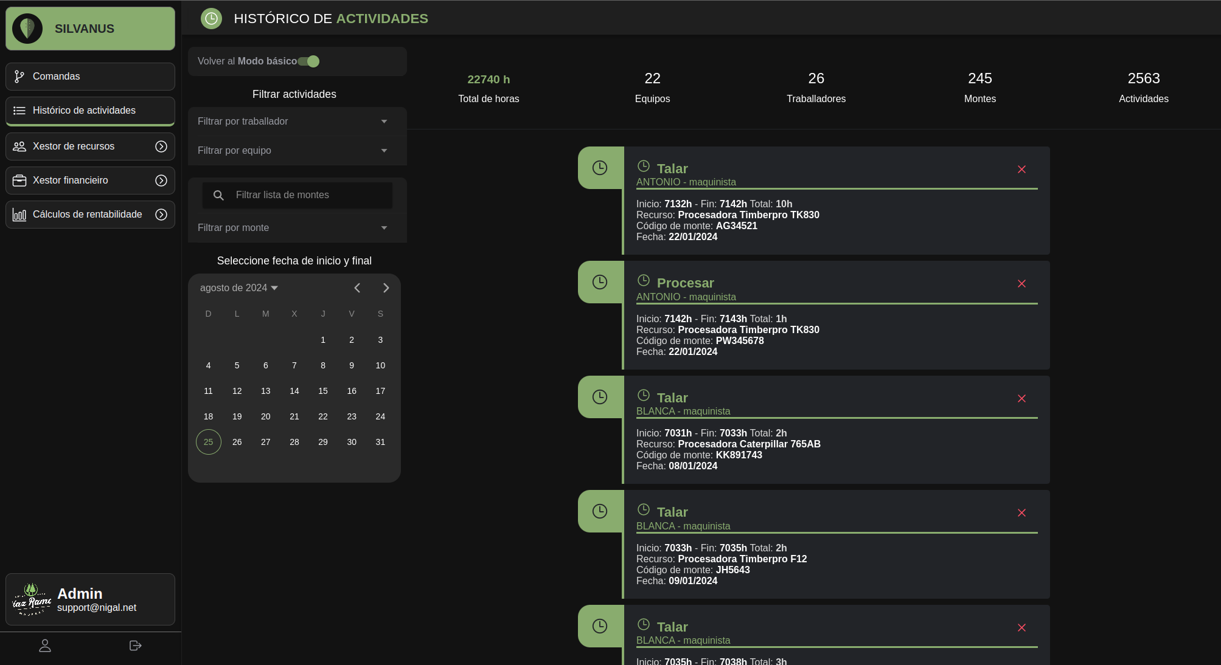The width and height of the screenshot is (1221, 665).
Task: Select August 28 in the calendar
Action: tap(294, 442)
